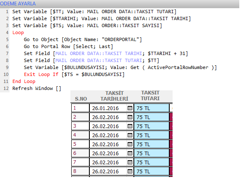
Task: Select the Exit Loop If script step
Action: (x=74, y=74)
